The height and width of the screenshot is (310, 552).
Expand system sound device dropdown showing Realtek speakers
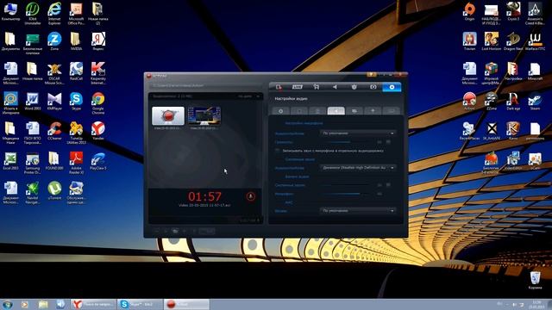[358, 168]
